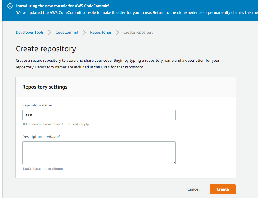Viewport: 258px width, 198px height.
Task: Open the Return to the old experience link
Action: pyautogui.click(x=177, y=12)
